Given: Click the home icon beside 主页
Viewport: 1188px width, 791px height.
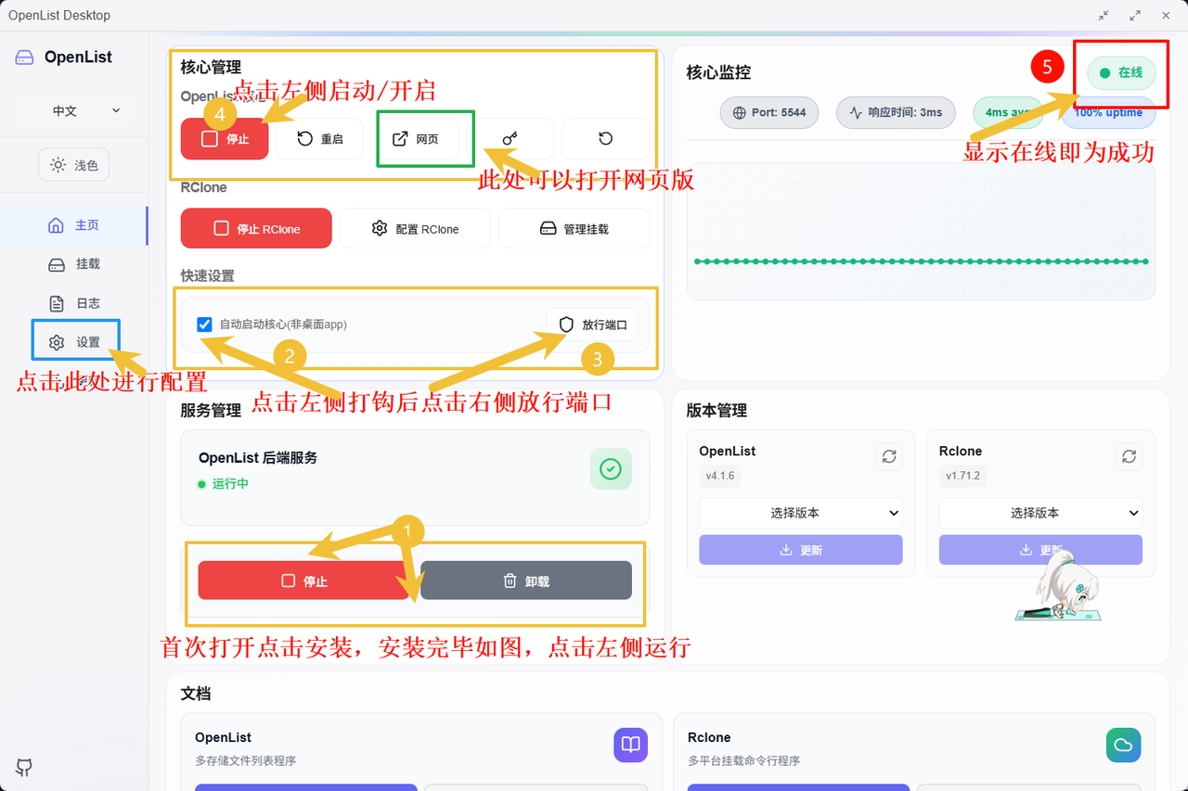Looking at the screenshot, I should tap(57, 225).
